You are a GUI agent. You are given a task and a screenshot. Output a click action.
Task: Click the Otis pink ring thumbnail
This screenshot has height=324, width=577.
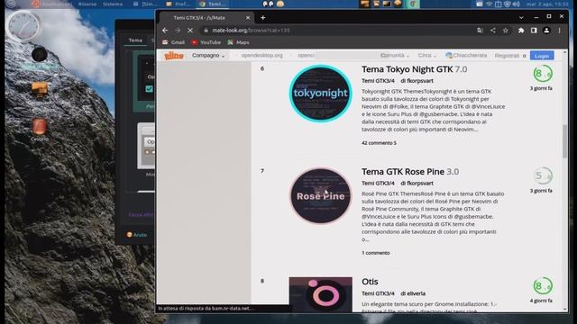coord(320,294)
